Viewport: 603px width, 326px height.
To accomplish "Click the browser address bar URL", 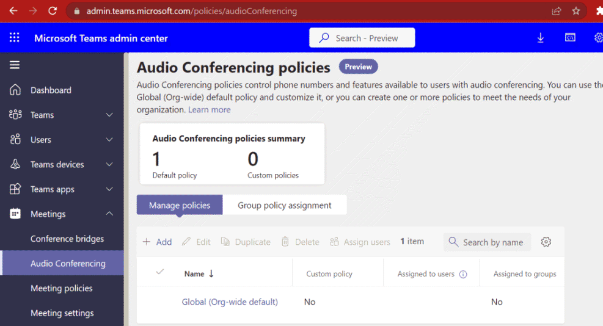I will (x=191, y=11).
